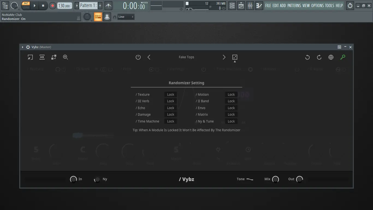Click the undo arrow in Vybz

[x=307, y=57]
